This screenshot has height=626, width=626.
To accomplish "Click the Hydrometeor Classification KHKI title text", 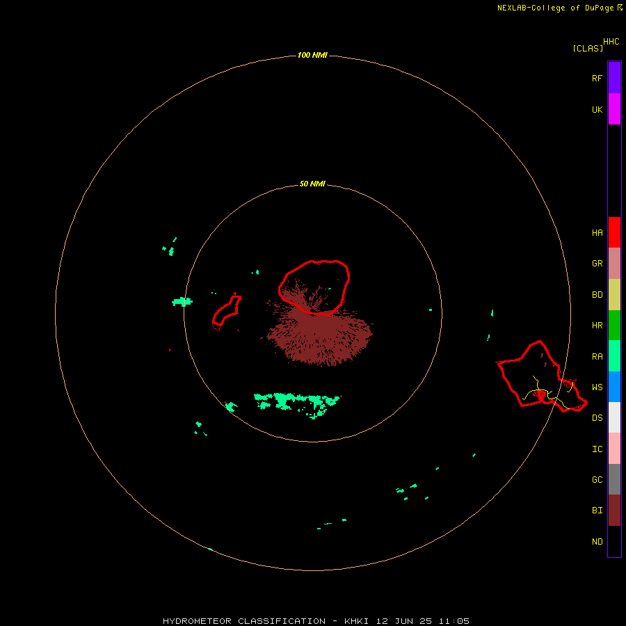I will [316, 621].
